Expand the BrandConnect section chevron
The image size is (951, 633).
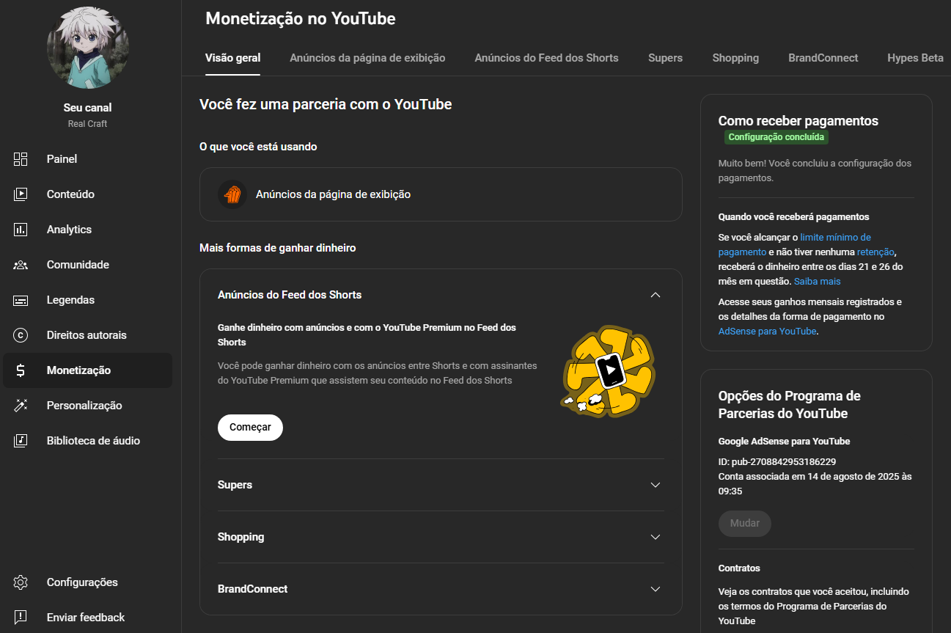click(x=656, y=589)
